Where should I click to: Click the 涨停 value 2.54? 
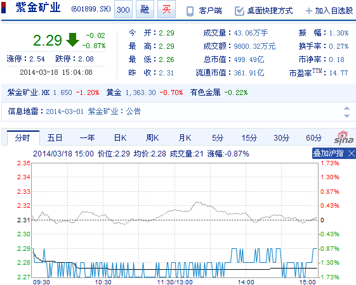[37, 59]
